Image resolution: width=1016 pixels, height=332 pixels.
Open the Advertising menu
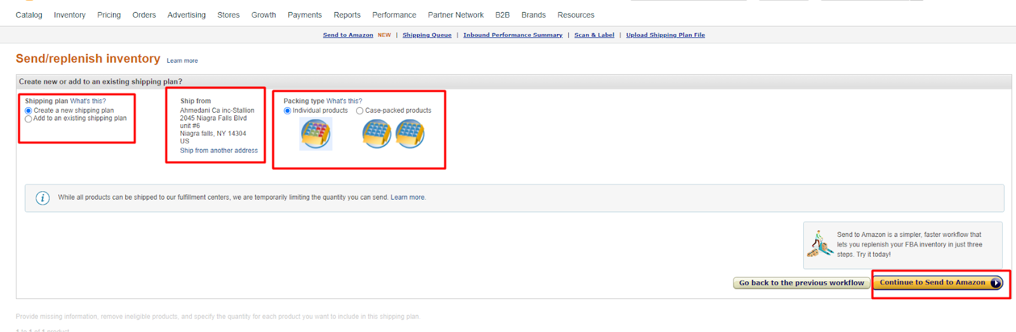click(187, 15)
